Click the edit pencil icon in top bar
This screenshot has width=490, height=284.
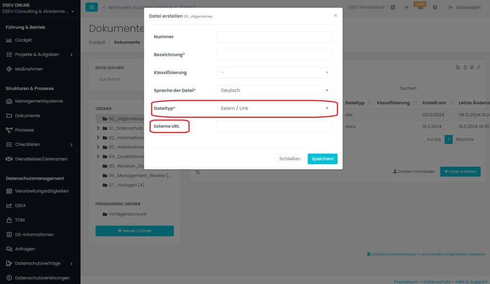[393, 7]
